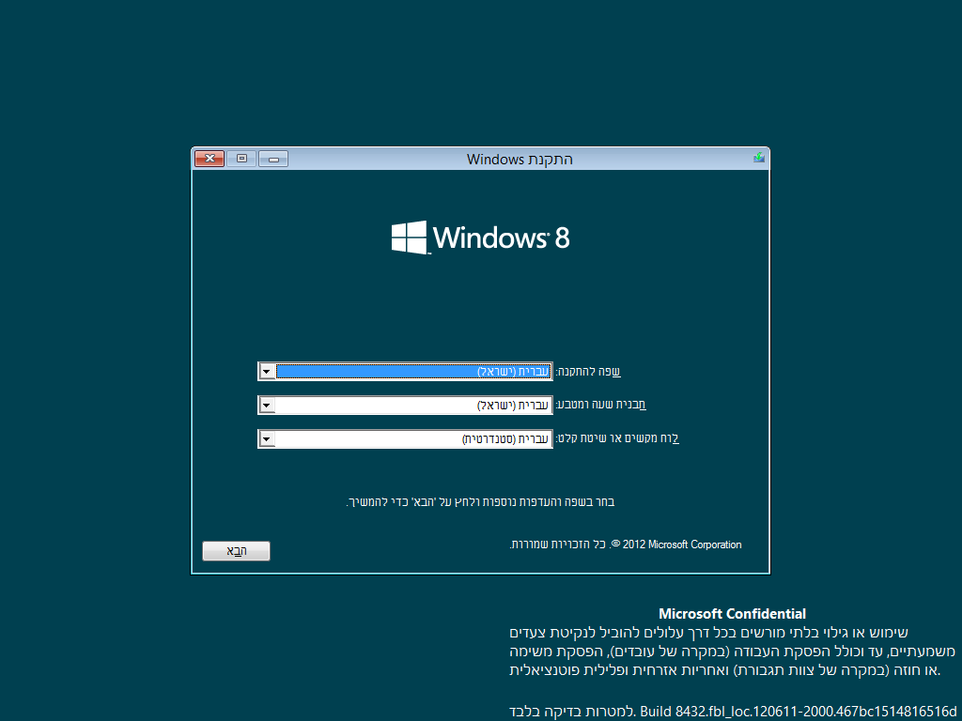Click the Microsoft Confidential heading
Viewport: 962px width, 721px height.
[733, 613]
